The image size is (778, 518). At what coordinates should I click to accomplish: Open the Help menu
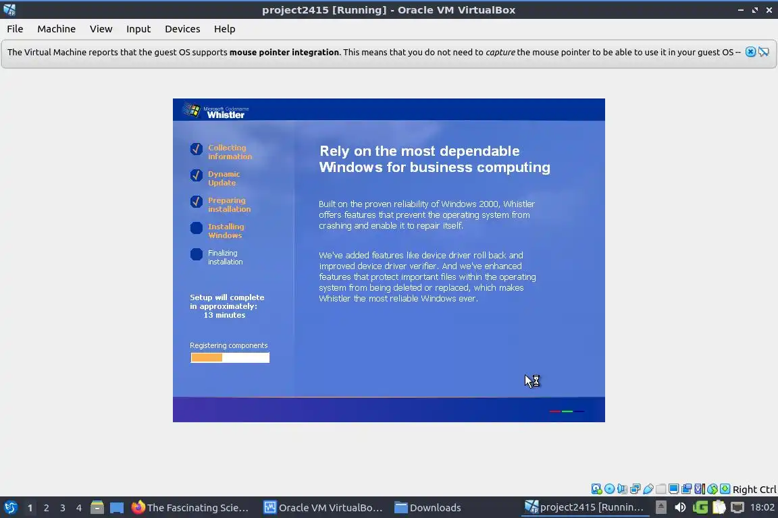(224, 29)
